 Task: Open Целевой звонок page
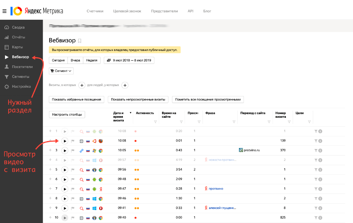pos(127,11)
